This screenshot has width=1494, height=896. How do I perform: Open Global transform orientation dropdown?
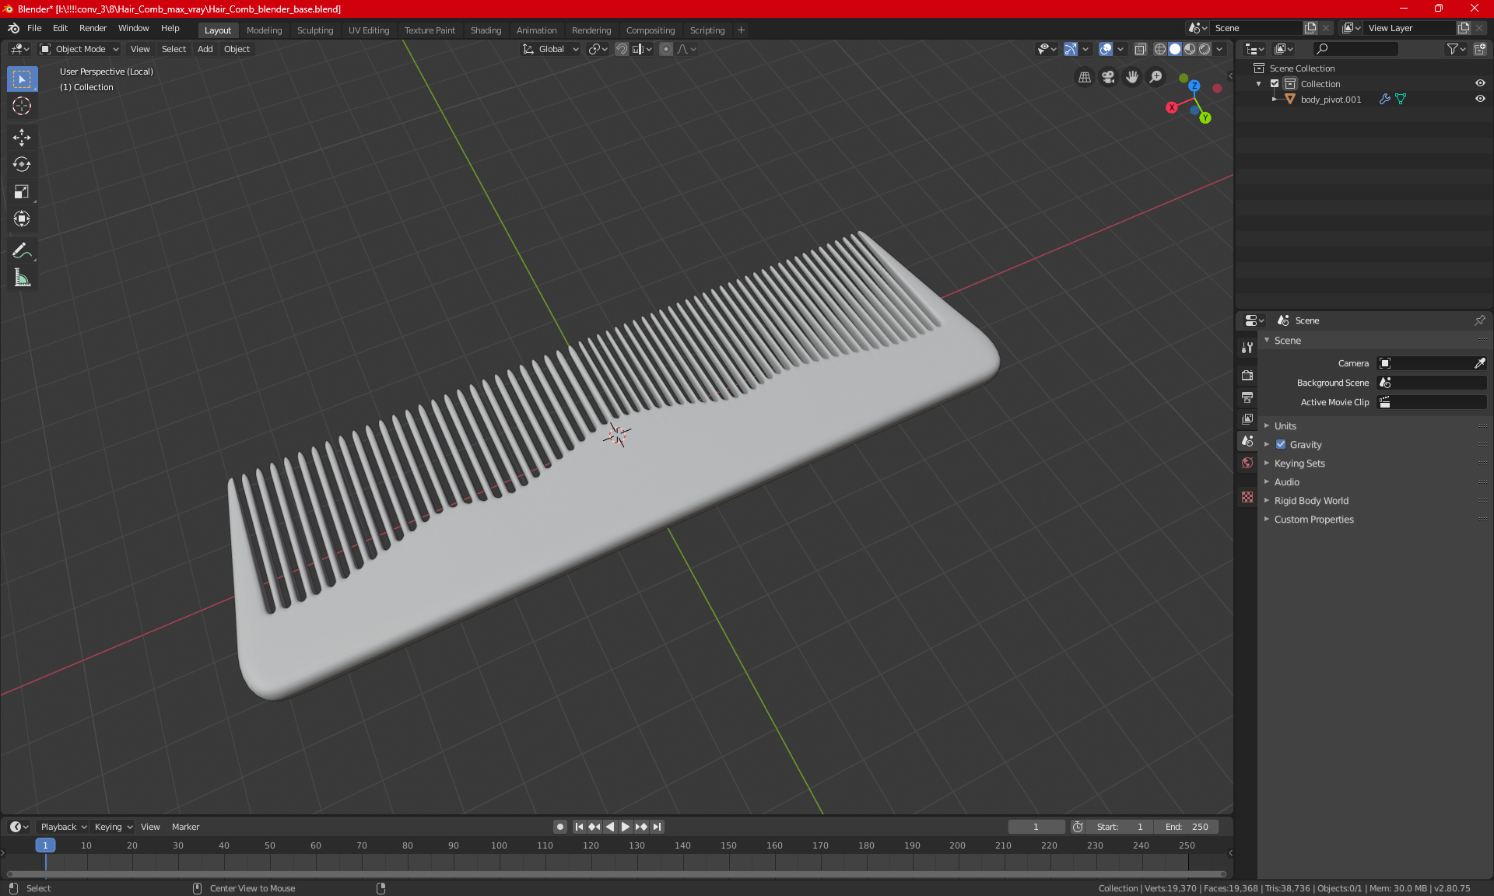coord(551,49)
